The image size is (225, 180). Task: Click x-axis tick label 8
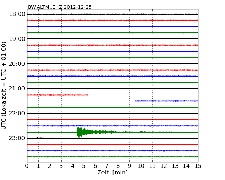(x=118, y=166)
